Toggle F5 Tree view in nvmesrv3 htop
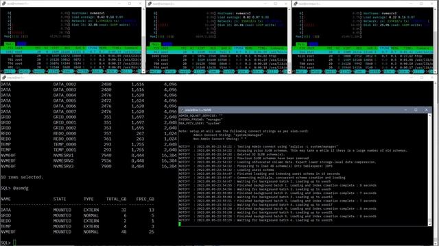 359,71
